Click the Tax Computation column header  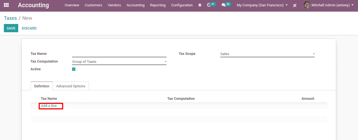(x=181, y=98)
